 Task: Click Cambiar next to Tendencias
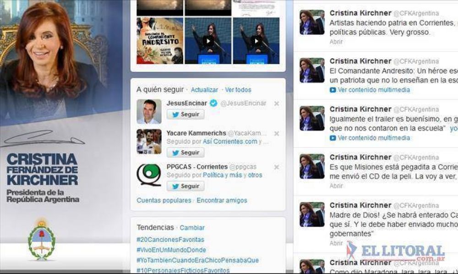(192, 228)
